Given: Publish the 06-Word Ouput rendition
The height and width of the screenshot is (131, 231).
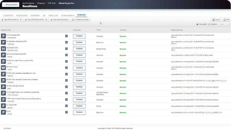Looking at the screenshot, I should [79, 68].
